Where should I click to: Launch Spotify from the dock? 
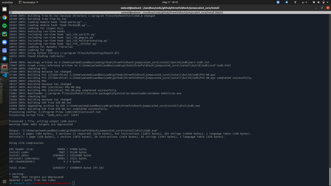coord(4,26)
